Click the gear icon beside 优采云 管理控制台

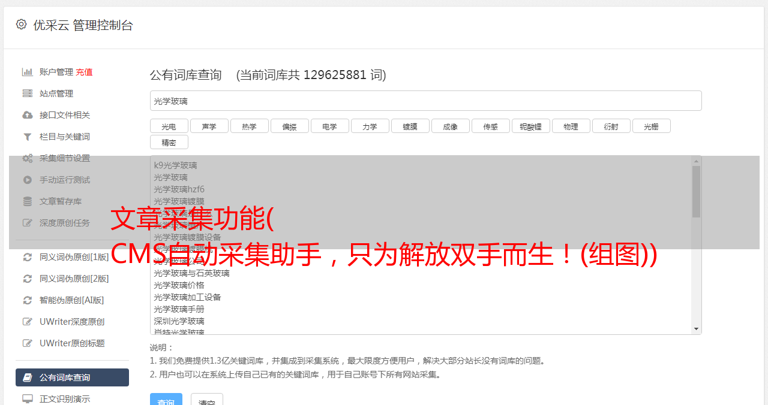coord(22,25)
